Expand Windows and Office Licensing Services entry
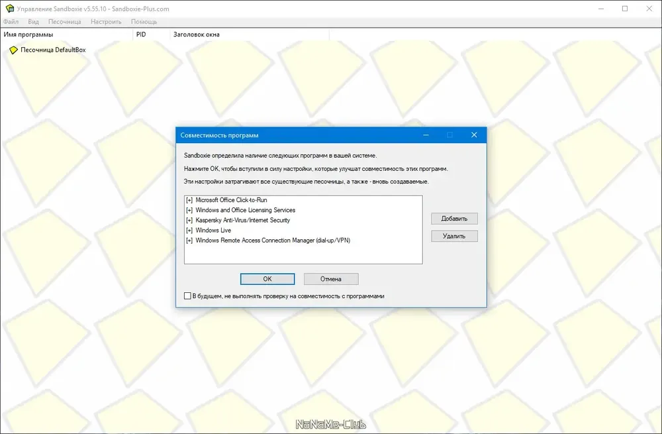662x434 pixels. click(x=189, y=210)
